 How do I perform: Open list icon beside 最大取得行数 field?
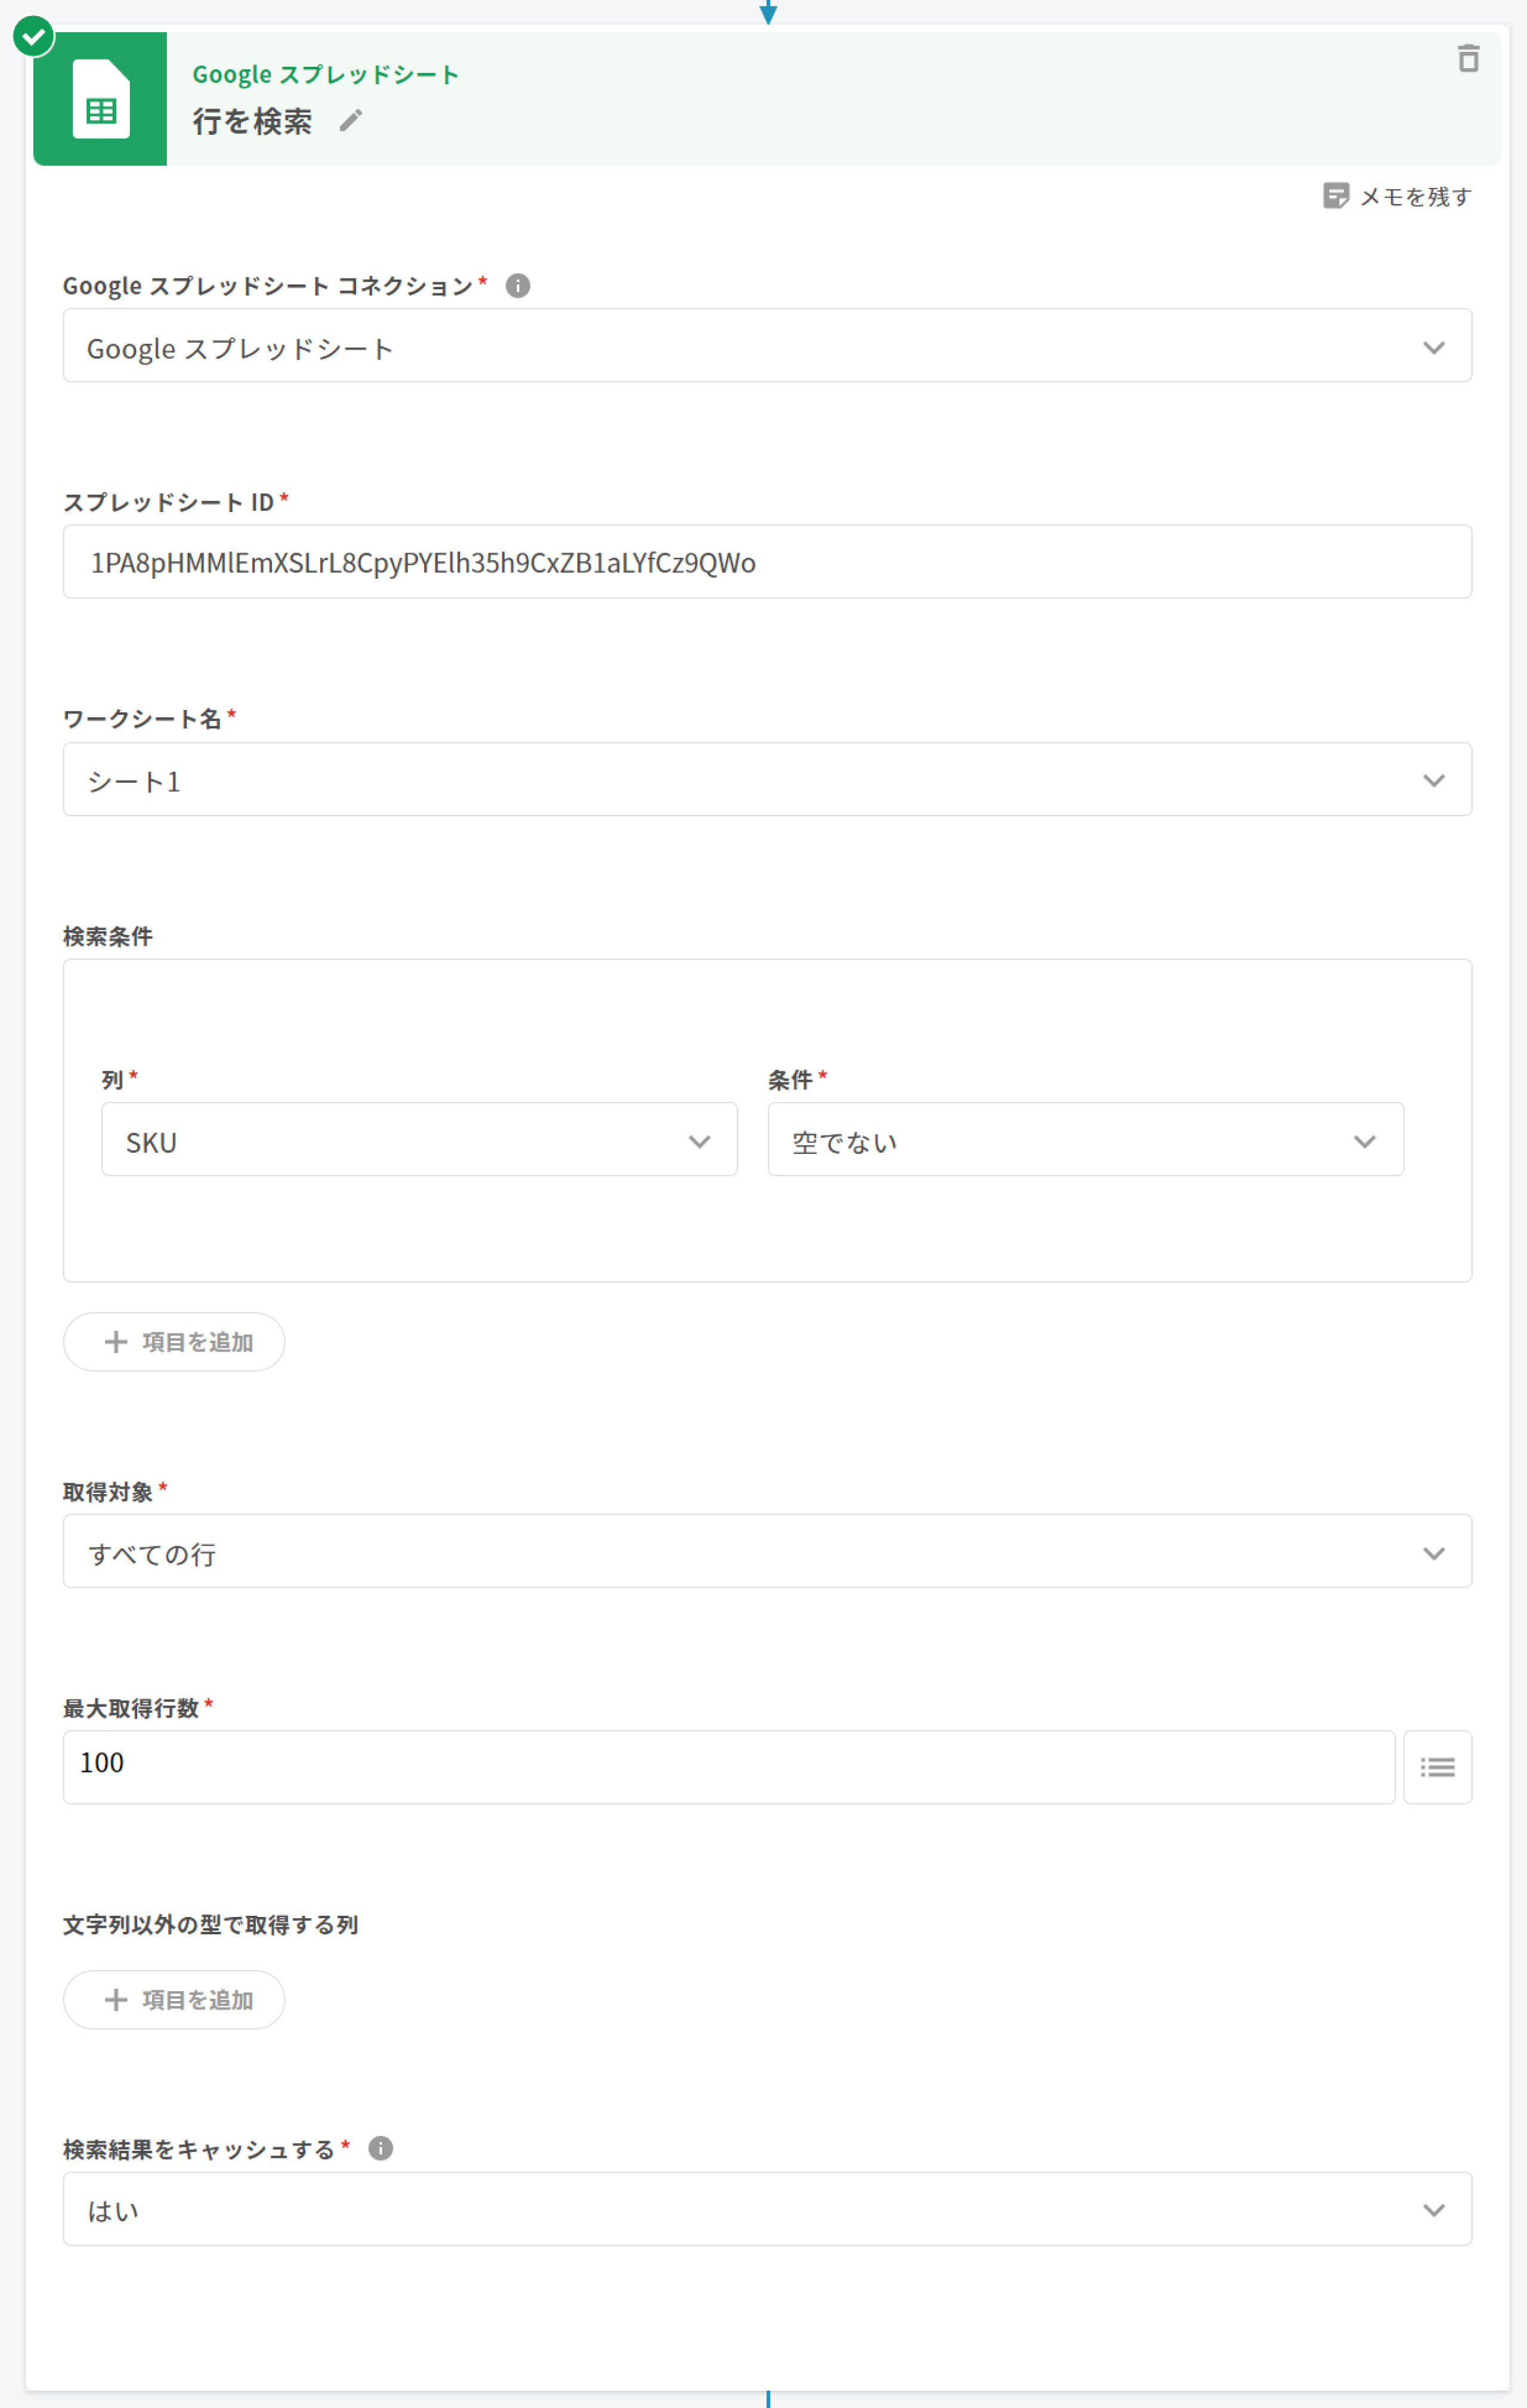pyautogui.click(x=1436, y=1767)
